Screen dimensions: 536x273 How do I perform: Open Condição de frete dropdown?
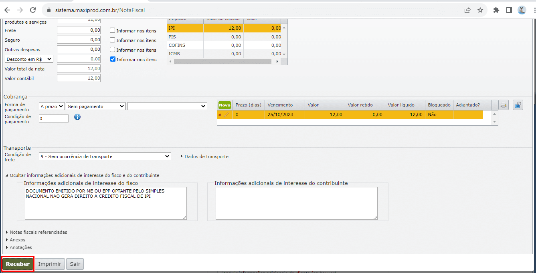[105, 156]
